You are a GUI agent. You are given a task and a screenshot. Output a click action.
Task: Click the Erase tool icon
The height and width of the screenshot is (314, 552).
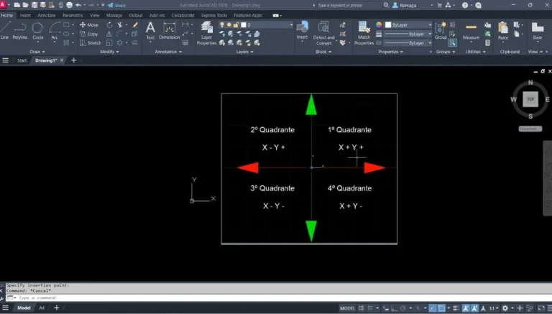click(135, 25)
